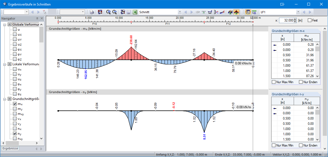The width and height of the screenshot is (328, 157).
Task: Check Nur Enden in n-y table
Action: tap(301, 145)
